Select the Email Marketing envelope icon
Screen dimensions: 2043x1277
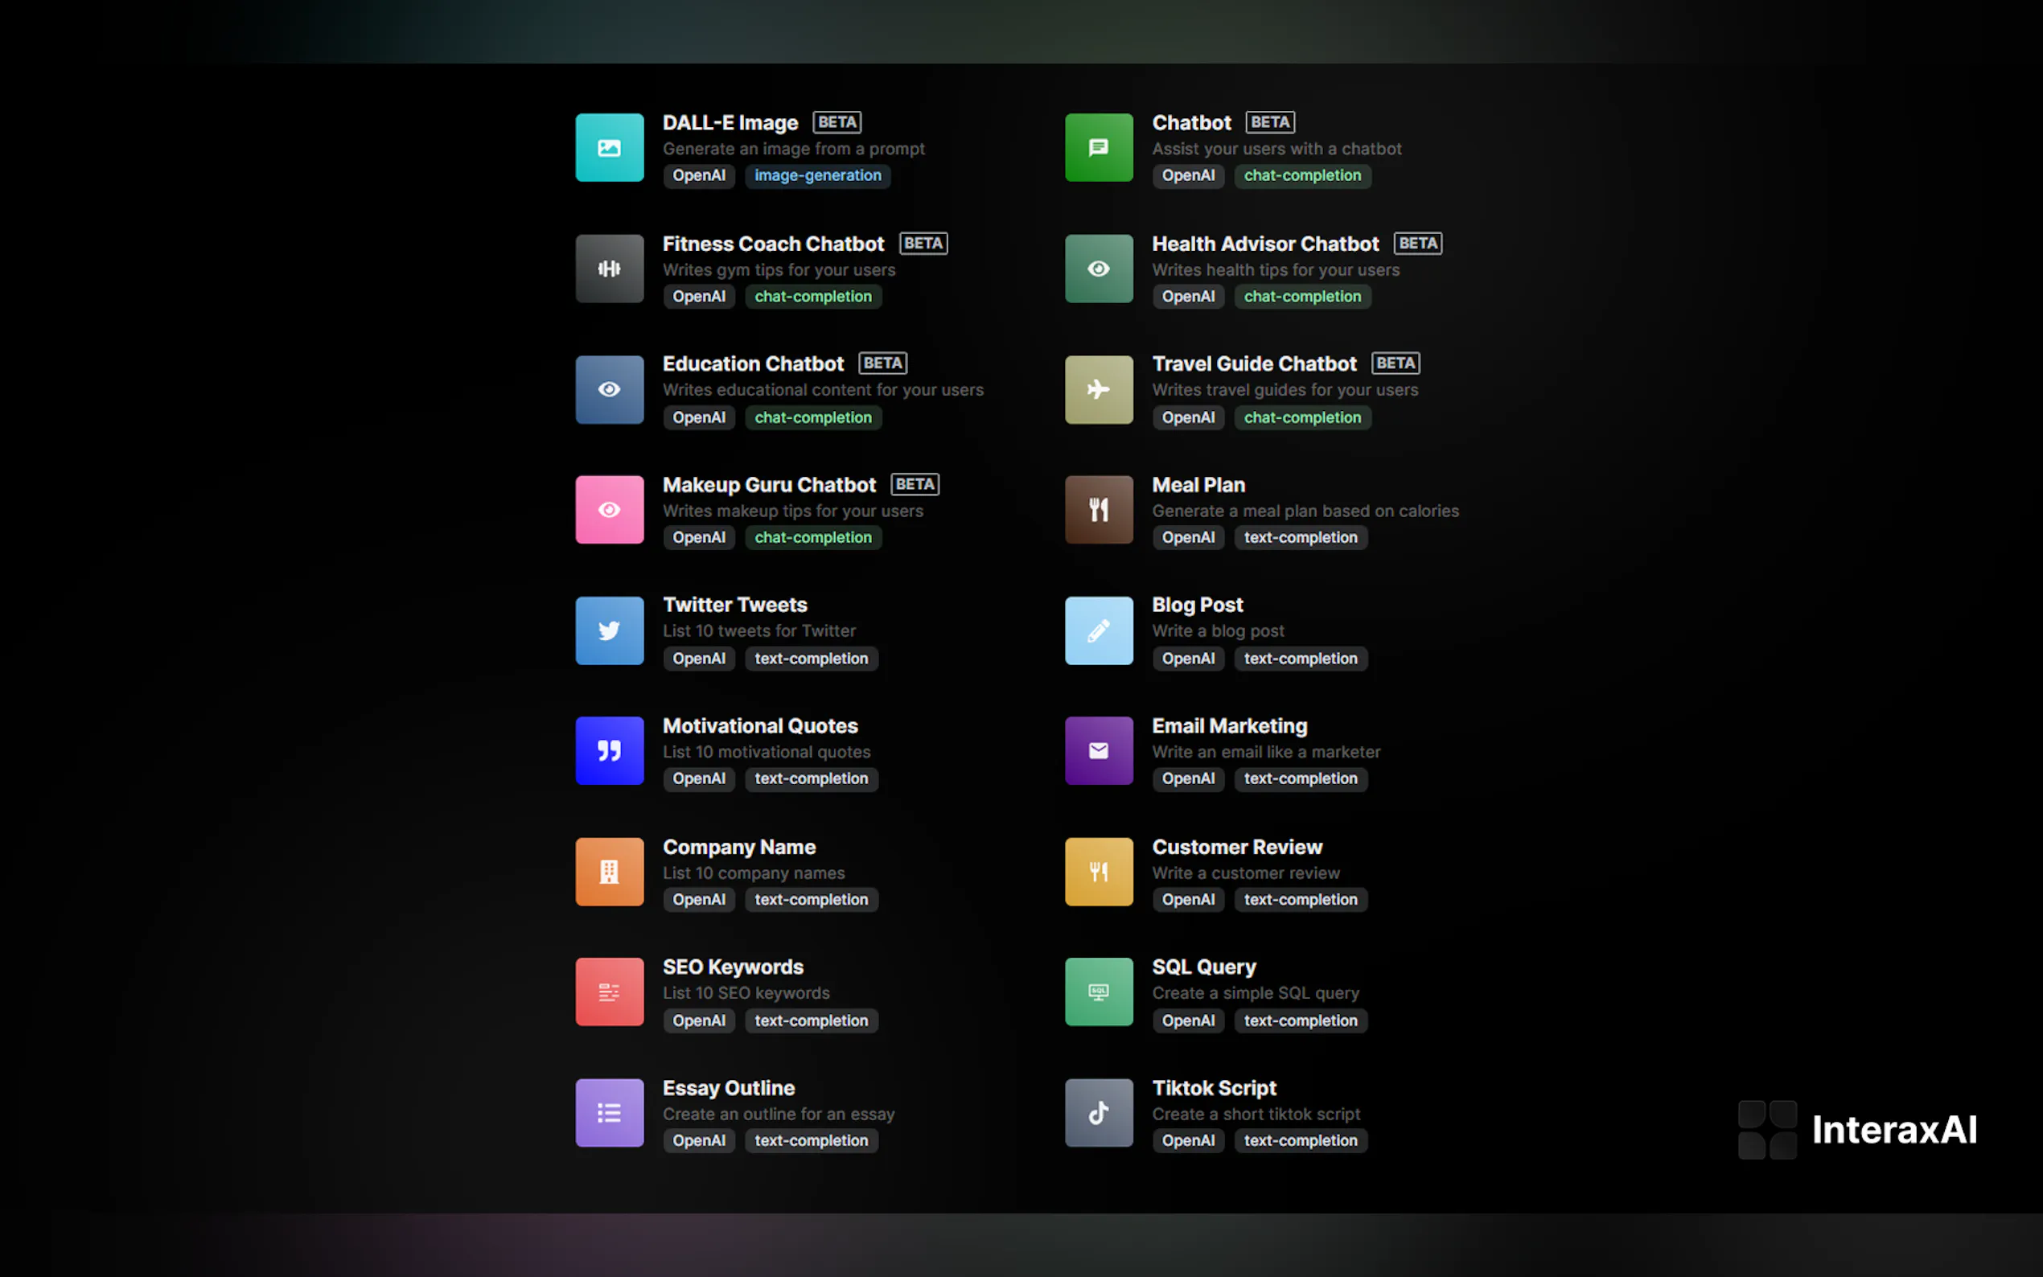(x=1098, y=751)
